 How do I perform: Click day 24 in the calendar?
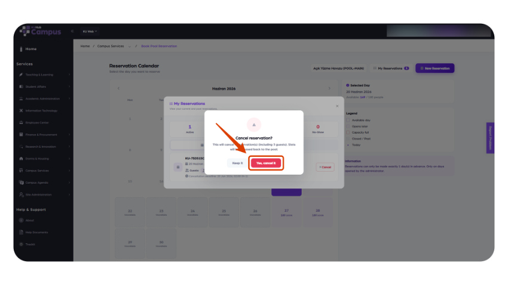pyautogui.click(x=192, y=212)
